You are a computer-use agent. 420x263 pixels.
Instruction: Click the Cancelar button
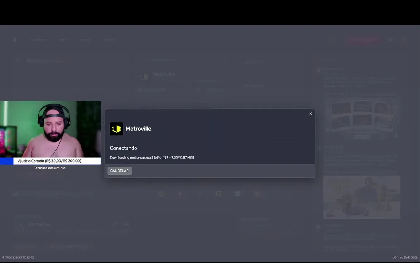pos(120,171)
